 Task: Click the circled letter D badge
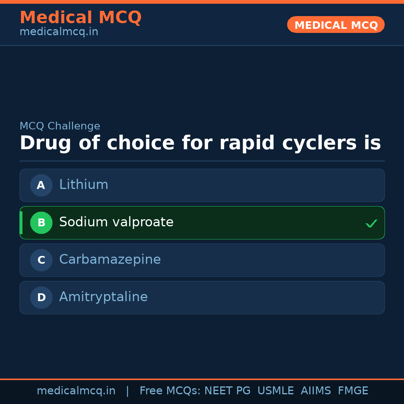(x=41, y=297)
